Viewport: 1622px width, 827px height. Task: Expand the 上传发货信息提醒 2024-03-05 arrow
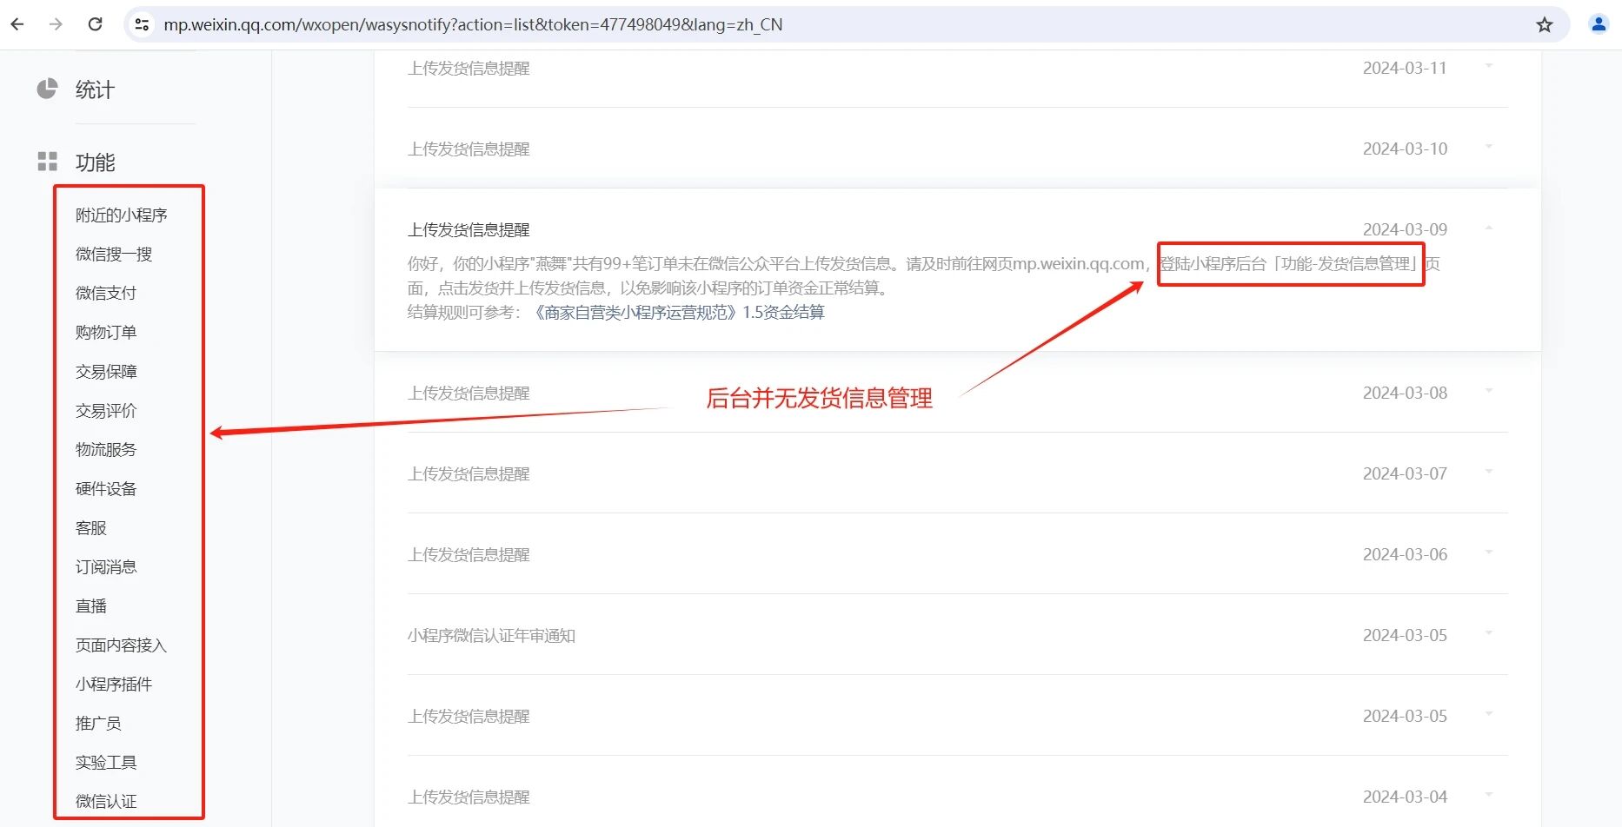coord(1489,714)
